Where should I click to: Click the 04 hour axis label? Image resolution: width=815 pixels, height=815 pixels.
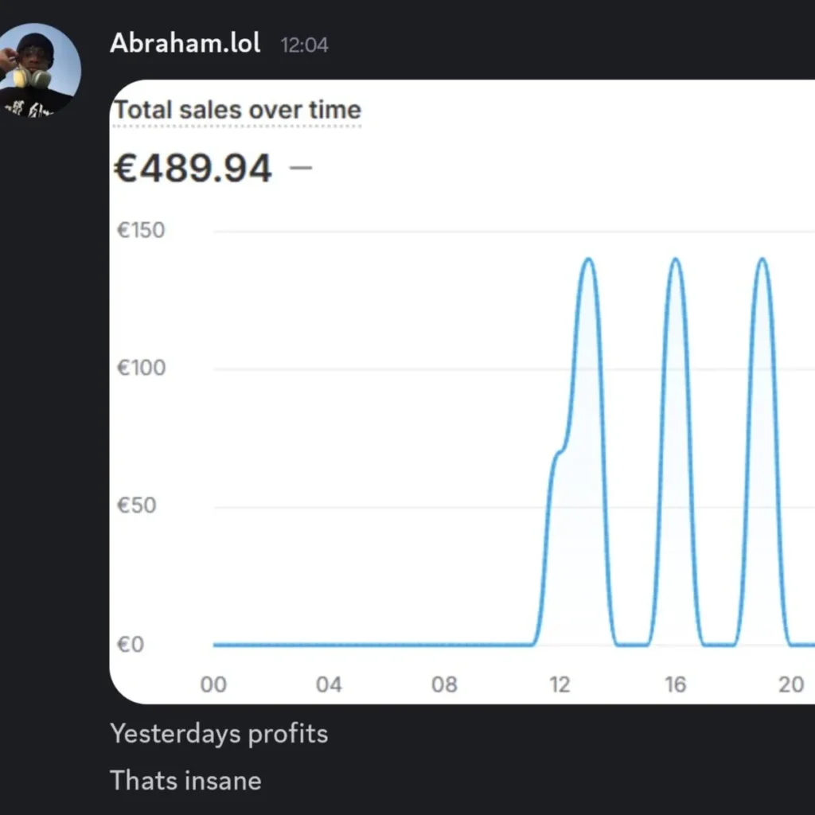329,684
